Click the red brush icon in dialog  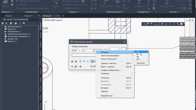[76, 67]
